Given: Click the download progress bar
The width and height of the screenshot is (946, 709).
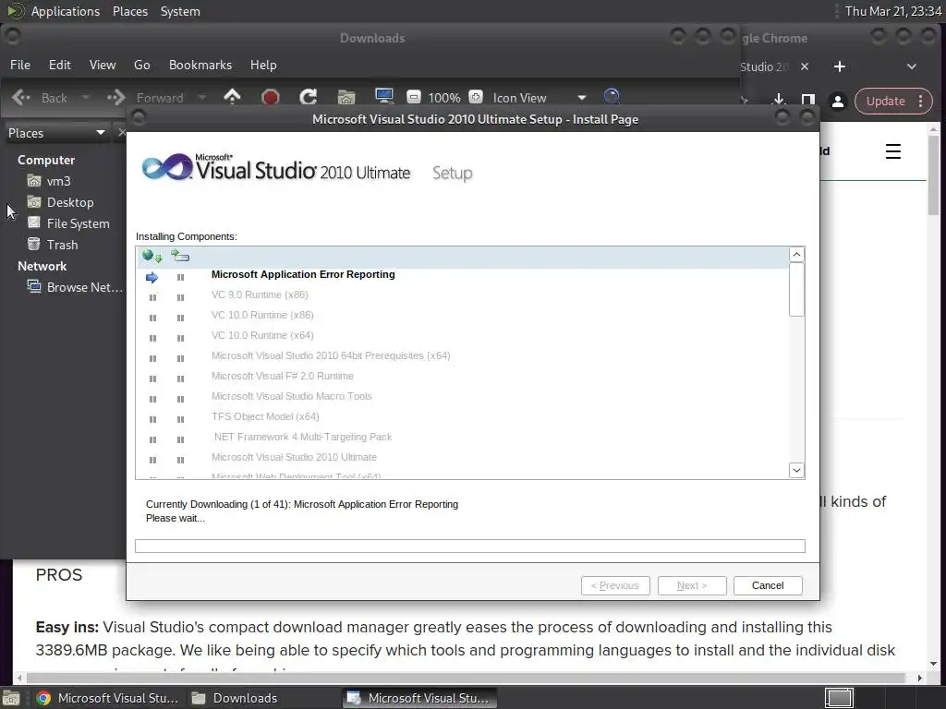Looking at the screenshot, I should (x=470, y=546).
